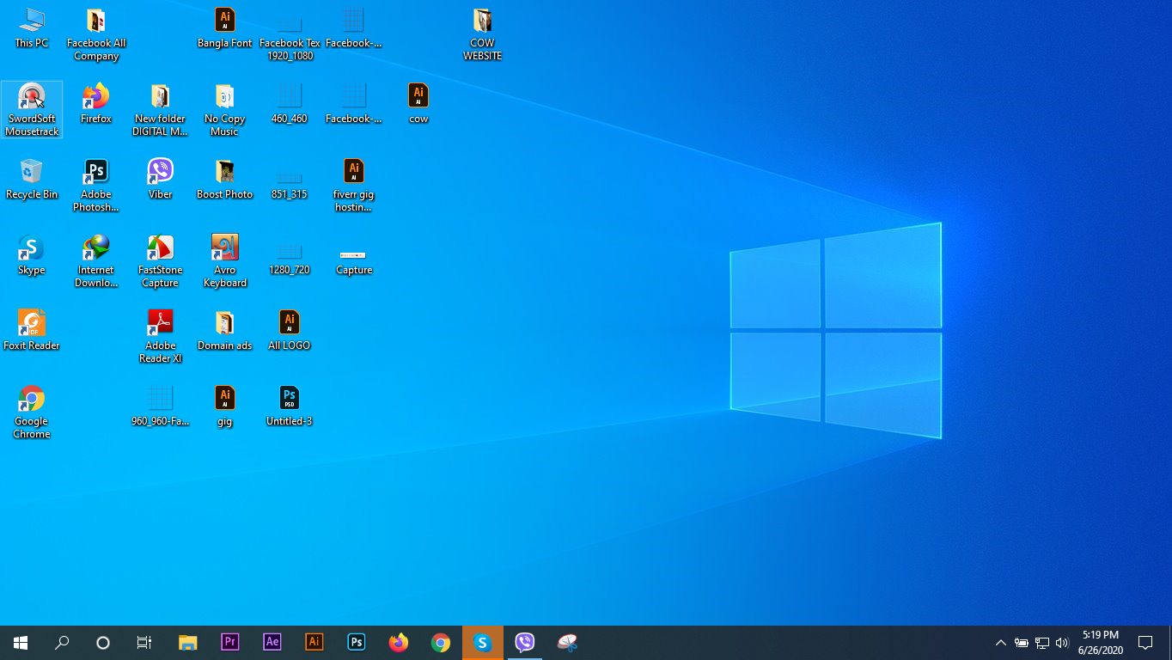Select the SwordSoft Mousetrack shortcut
Viewport: 1172px width, 660px height.
[32, 110]
